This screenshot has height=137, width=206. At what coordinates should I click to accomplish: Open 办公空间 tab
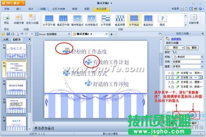point(101,9)
